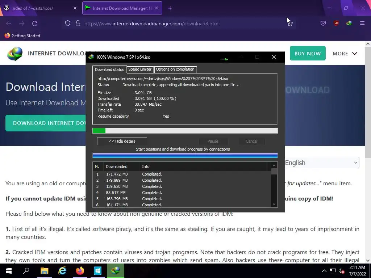371x278 pixels.
Task: Click the Info column header
Action: coord(204,167)
